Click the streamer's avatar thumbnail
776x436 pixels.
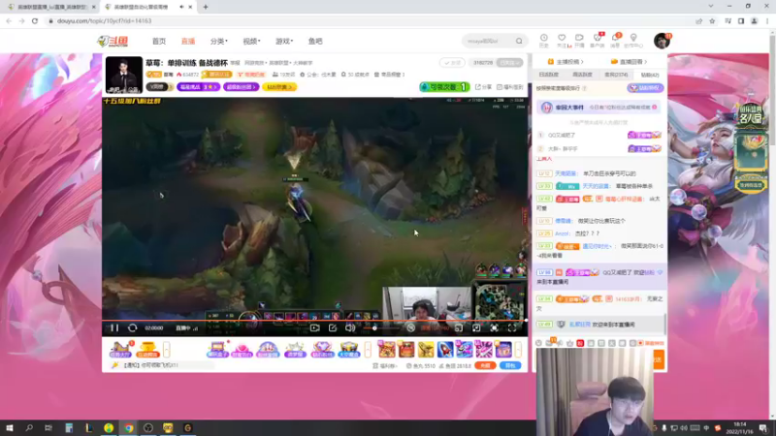pyautogui.click(x=124, y=75)
